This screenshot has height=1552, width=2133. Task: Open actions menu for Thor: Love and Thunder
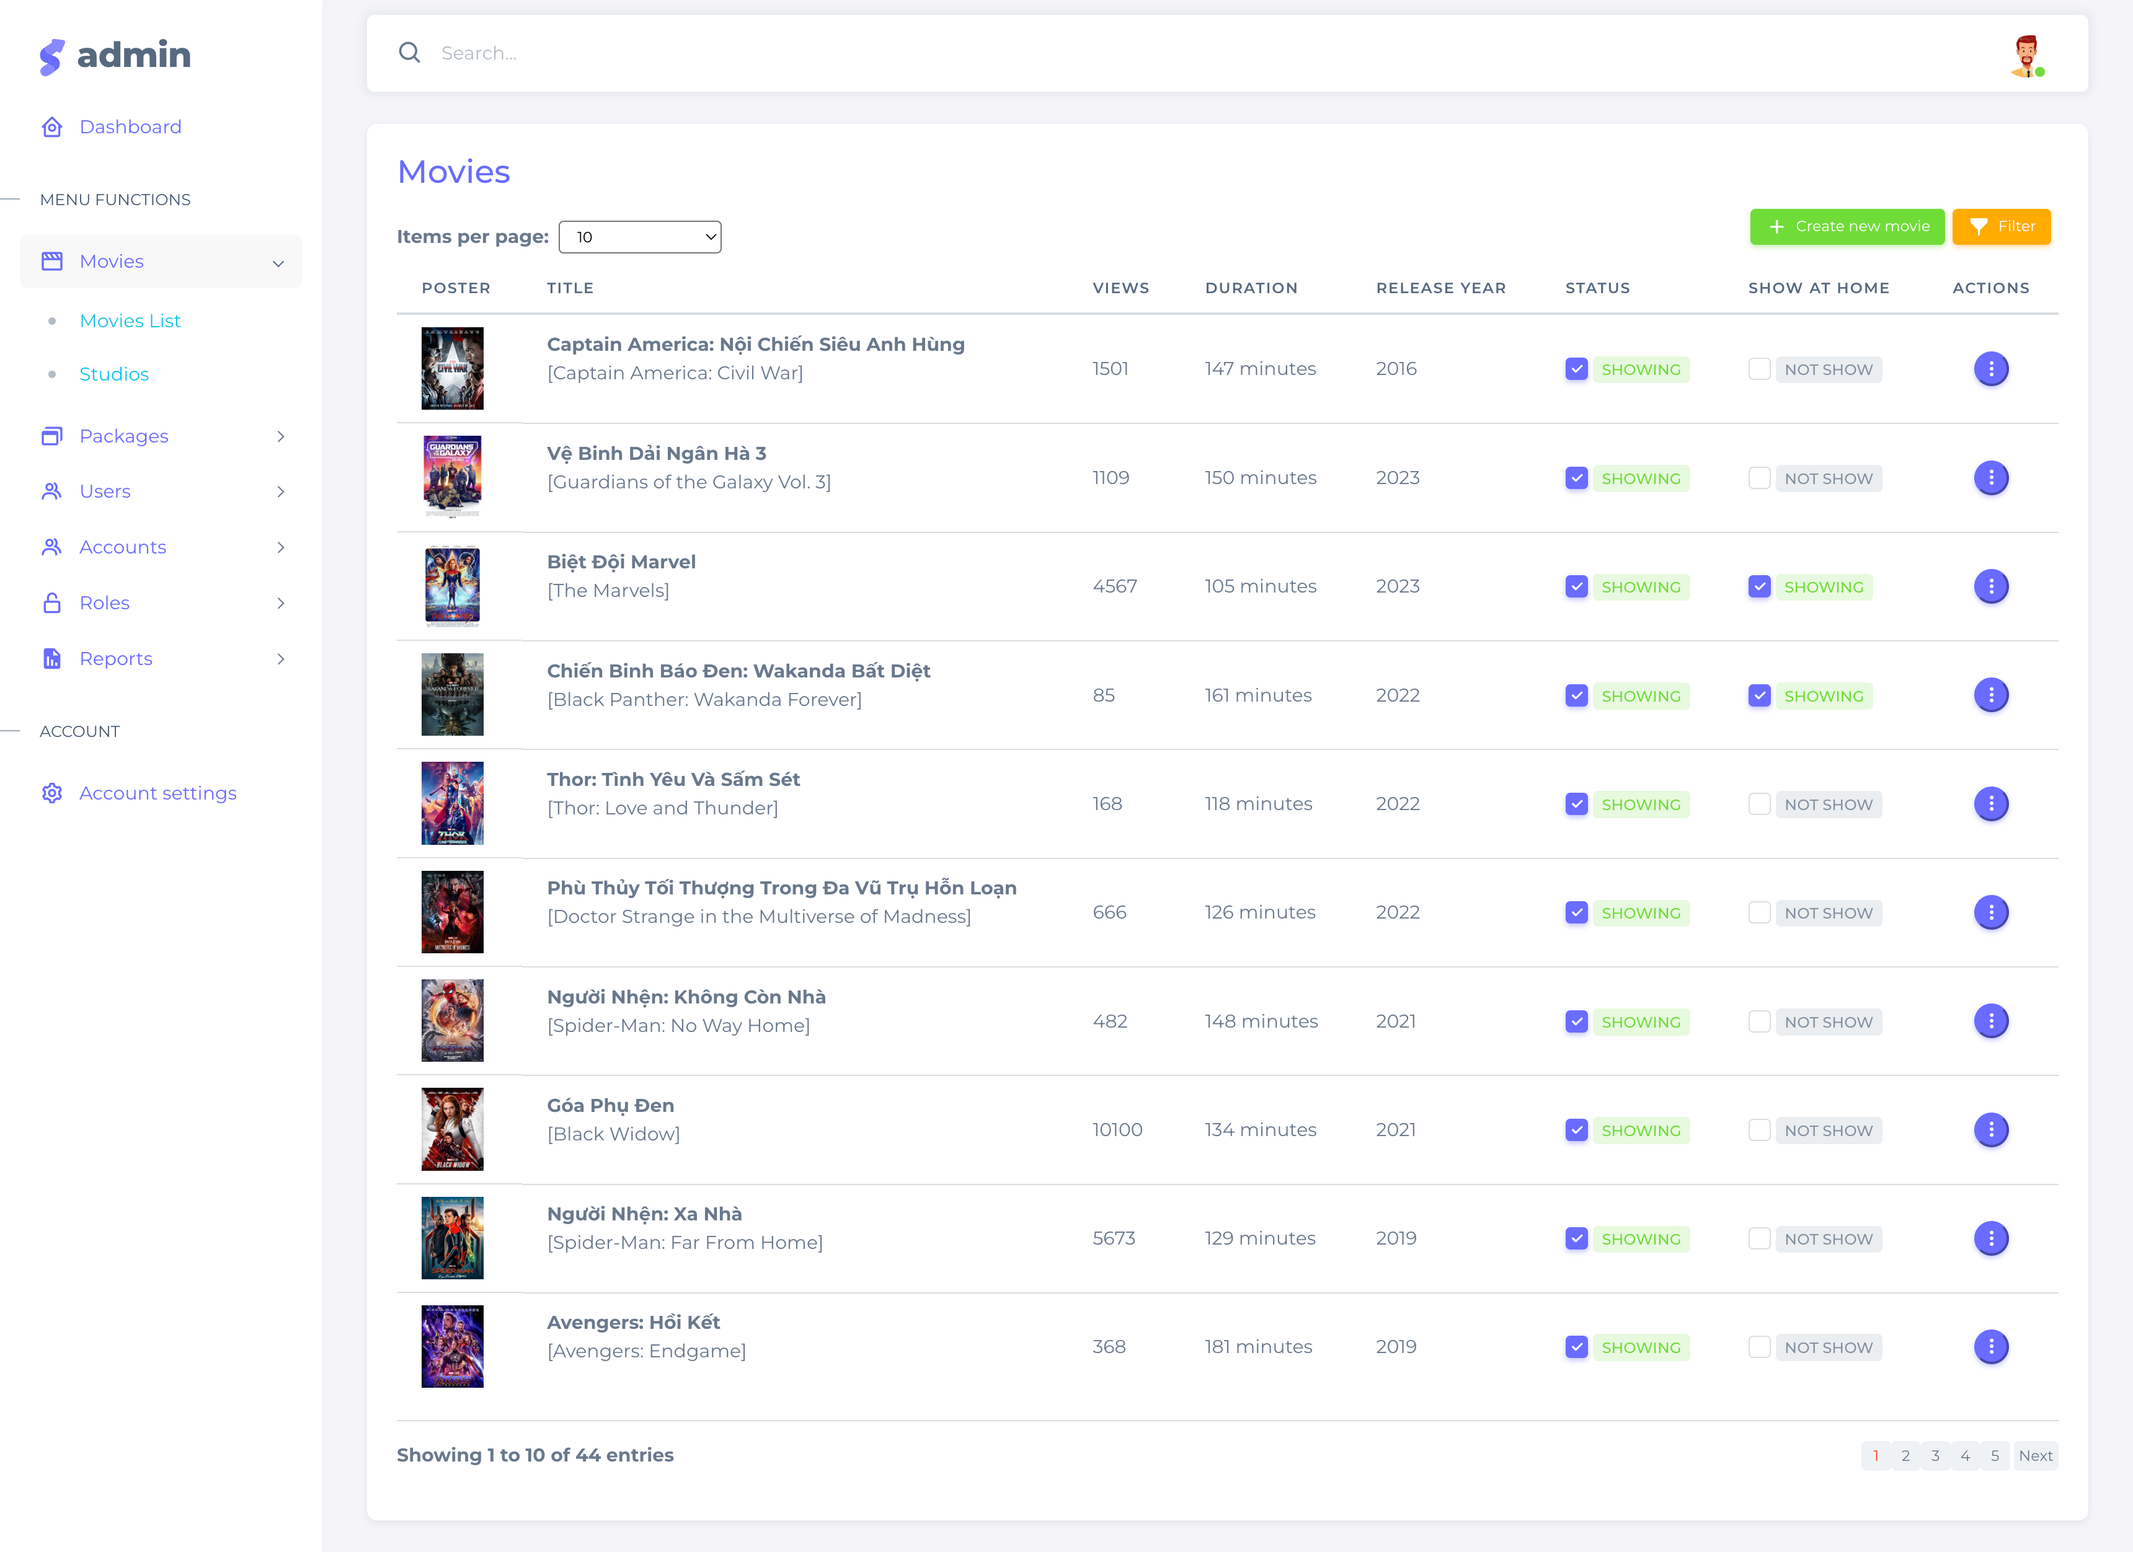point(1990,804)
